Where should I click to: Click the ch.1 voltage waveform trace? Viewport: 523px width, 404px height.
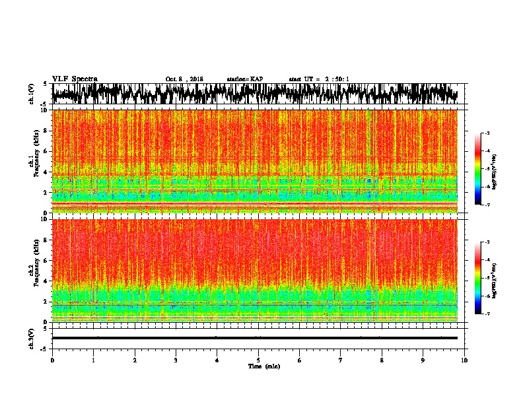tap(255, 94)
